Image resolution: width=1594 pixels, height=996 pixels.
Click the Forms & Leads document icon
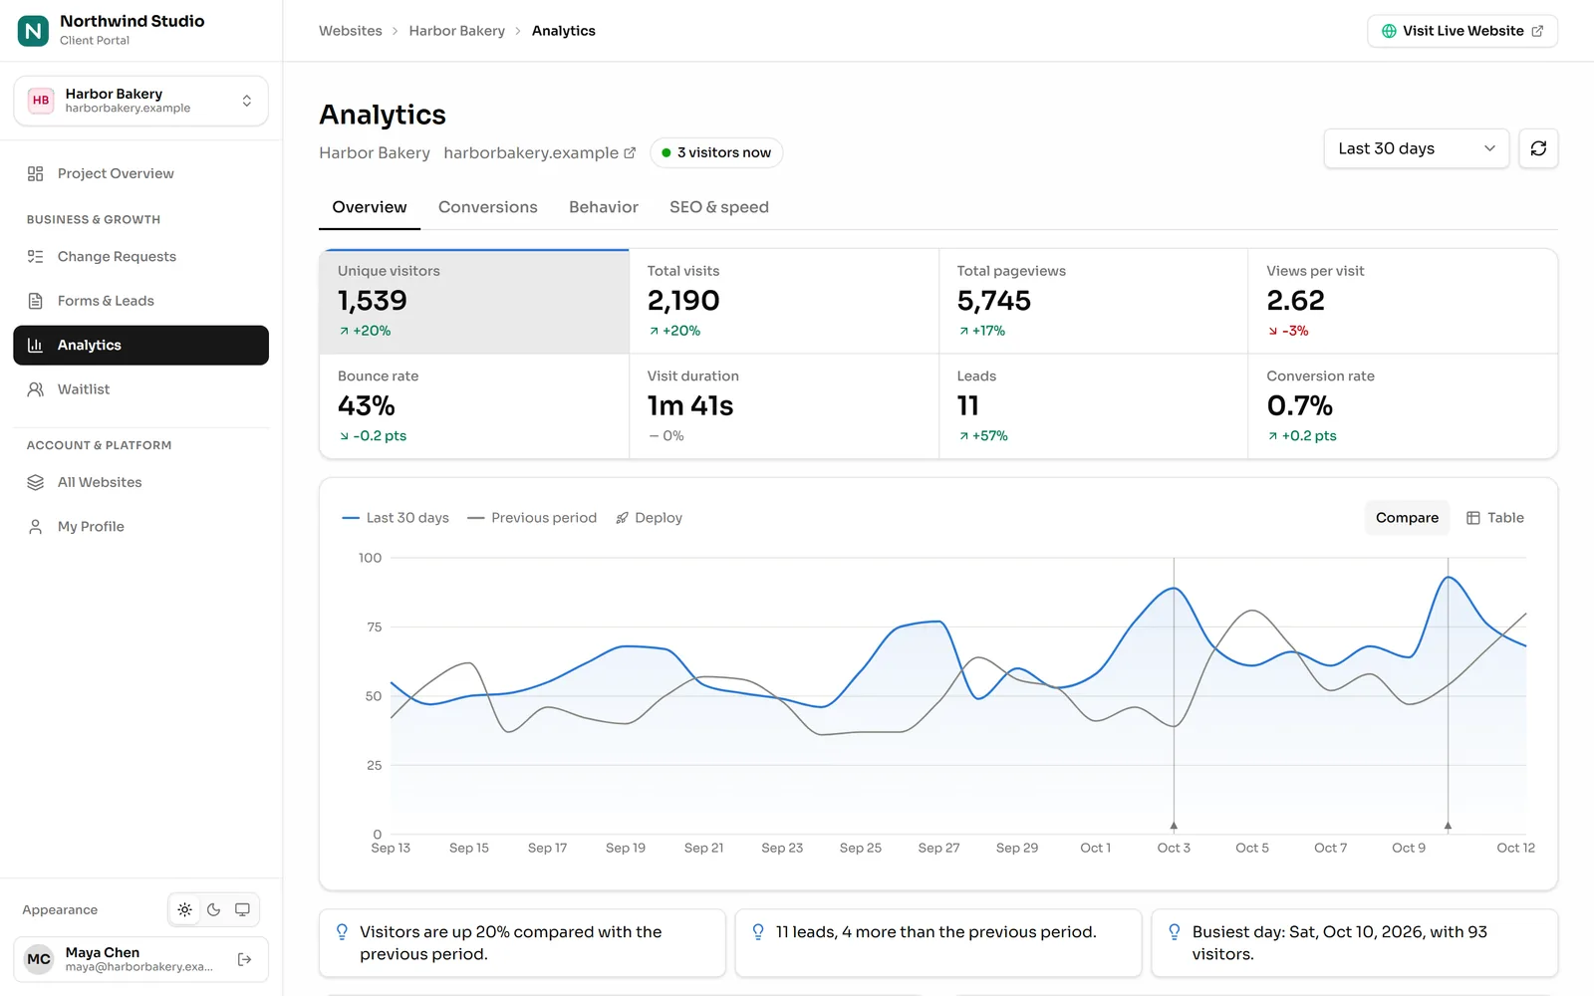[x=36, y=301]
